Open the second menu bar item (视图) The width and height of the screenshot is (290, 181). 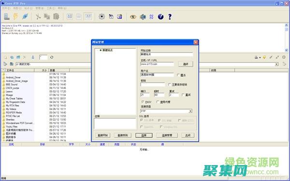click(x=17, y=8)
